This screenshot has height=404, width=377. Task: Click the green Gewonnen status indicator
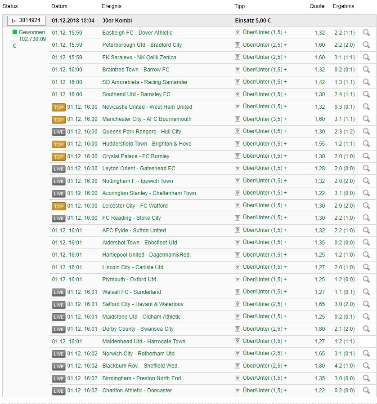15,33
